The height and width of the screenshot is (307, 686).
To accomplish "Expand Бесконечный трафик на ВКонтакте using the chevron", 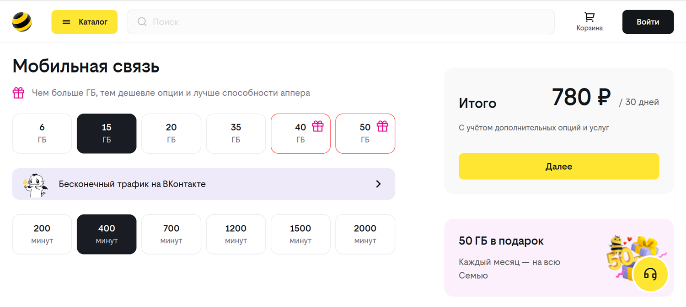I will (x=378, y=184).
